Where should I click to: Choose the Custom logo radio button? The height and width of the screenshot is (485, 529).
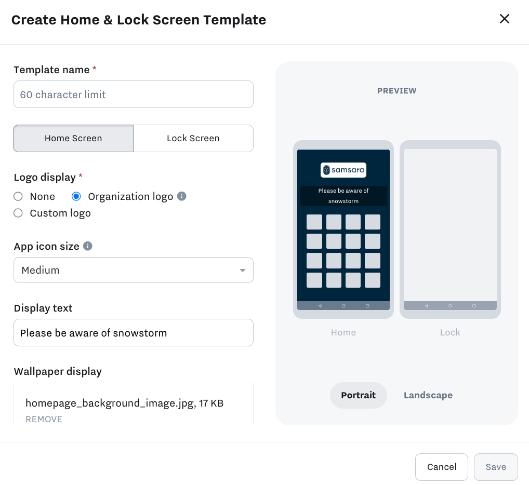point(18,213)
